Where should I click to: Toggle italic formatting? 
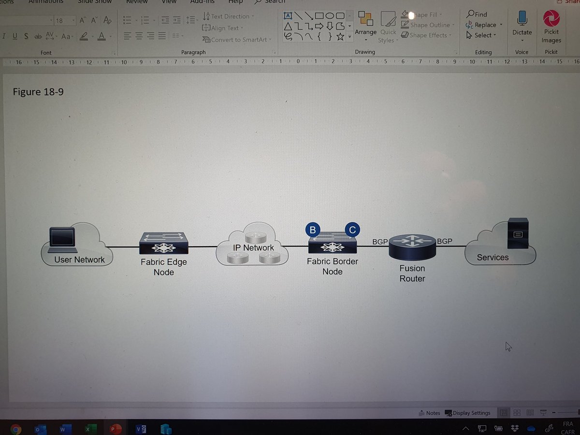4,36
